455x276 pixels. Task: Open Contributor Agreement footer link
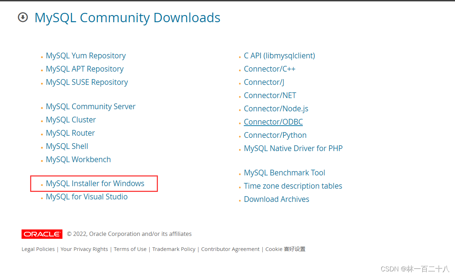(230, 249)
